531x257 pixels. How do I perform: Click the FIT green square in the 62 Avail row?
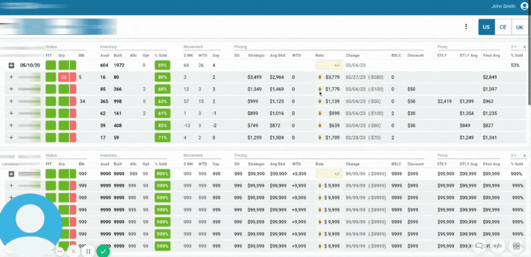pyautogui.click(x=51, y=113)
